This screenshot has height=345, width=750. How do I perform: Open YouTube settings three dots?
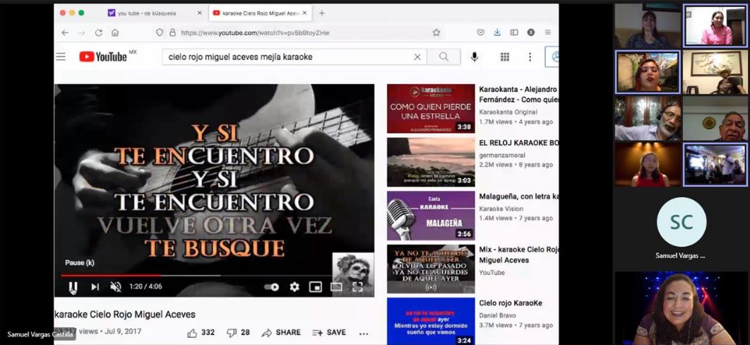coord(530,57)
